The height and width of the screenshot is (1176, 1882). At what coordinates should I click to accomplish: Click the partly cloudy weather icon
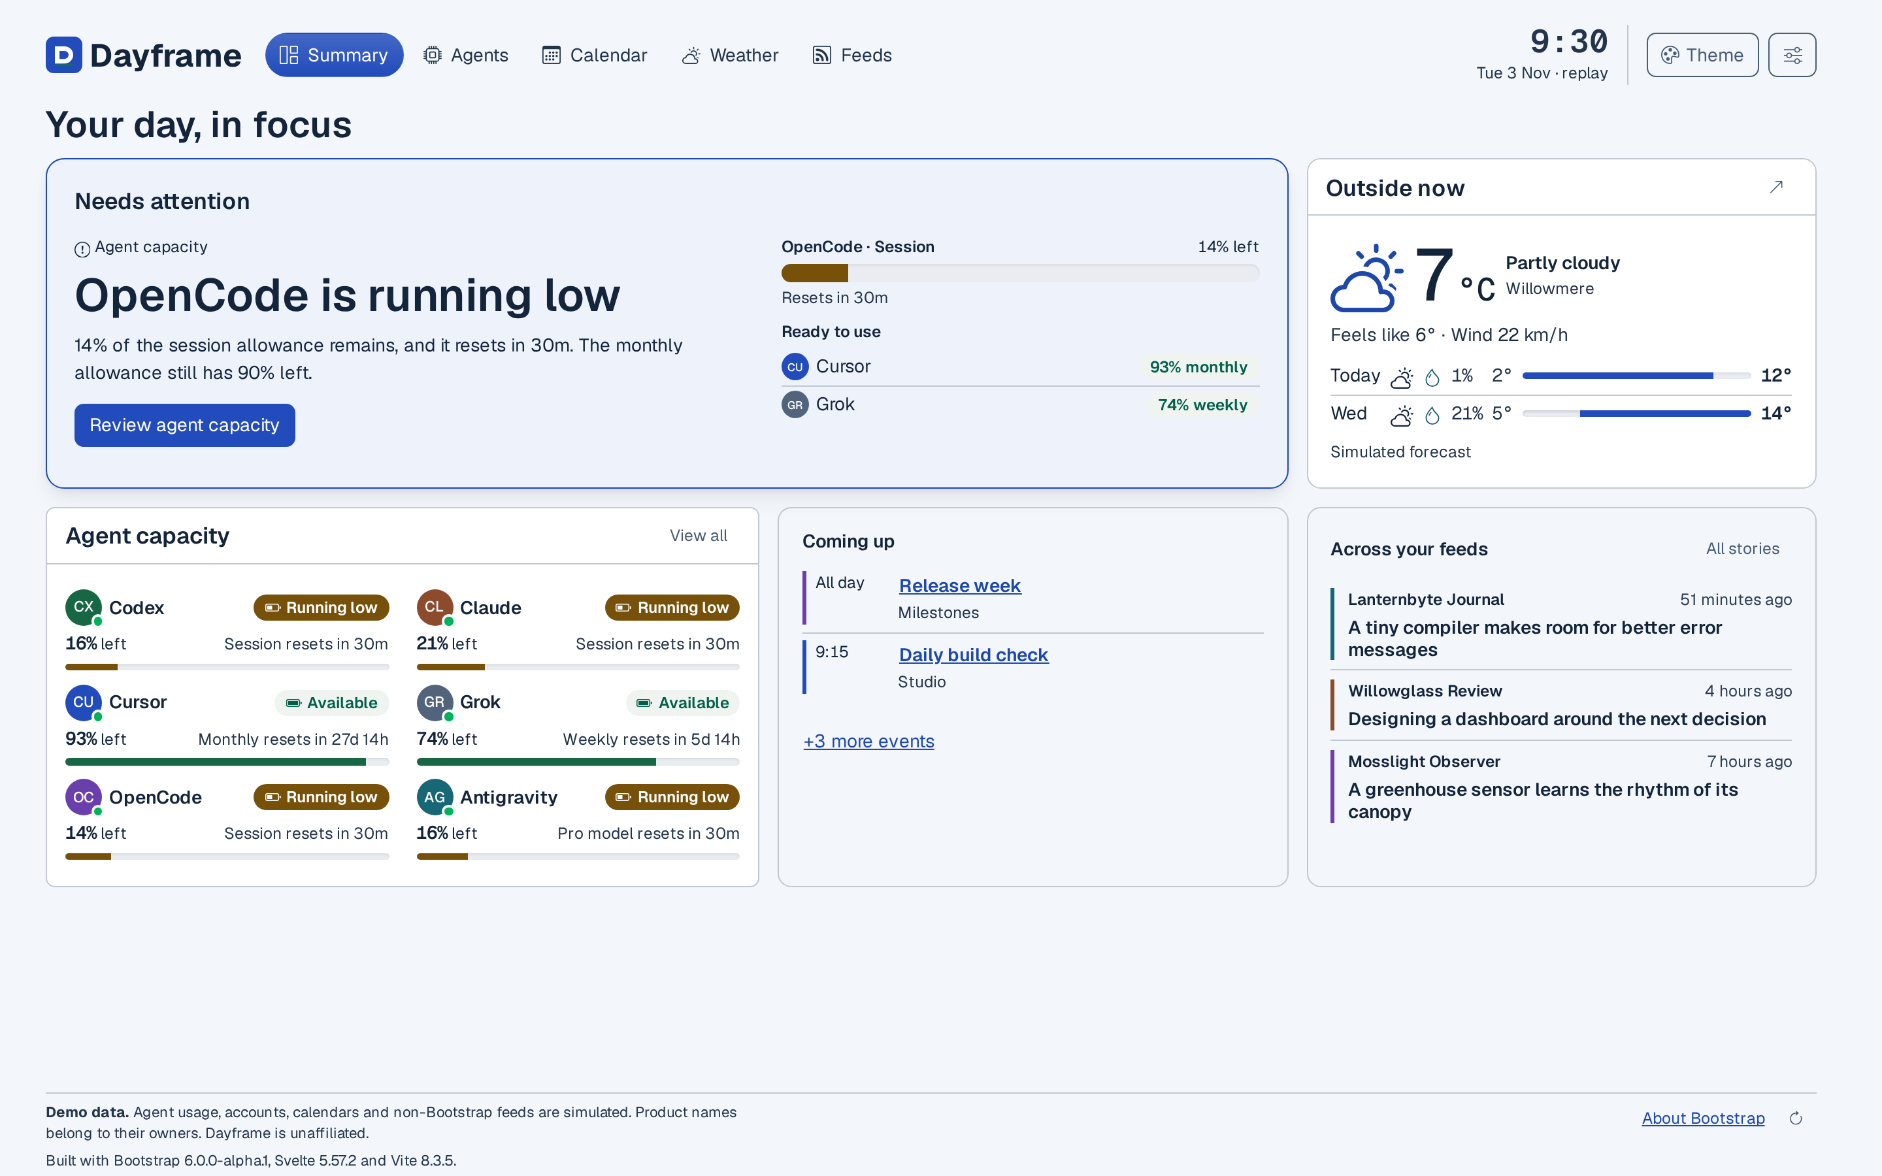tap(1366, 278)
